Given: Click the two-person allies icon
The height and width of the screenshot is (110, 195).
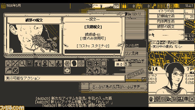Looking at the screenshot, I should pyautogui.click(x=38, y=63).
